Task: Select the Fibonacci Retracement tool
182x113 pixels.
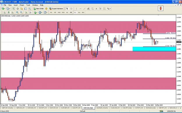Action: coord(92,9)
